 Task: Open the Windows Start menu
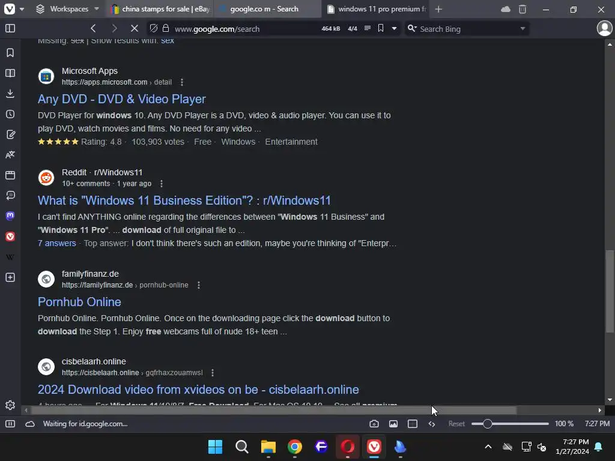coord(215,447)
